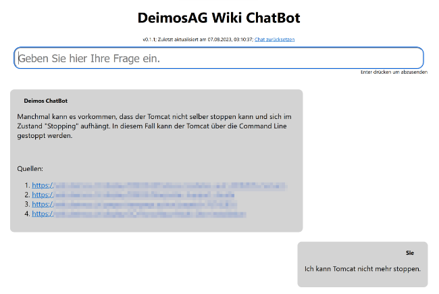The width and height of the screenshot is (439, 294).
Task: Click the message 'Ich kann Tomcat nicht mehr stoppen.'
Action: (x=363, y=269)
